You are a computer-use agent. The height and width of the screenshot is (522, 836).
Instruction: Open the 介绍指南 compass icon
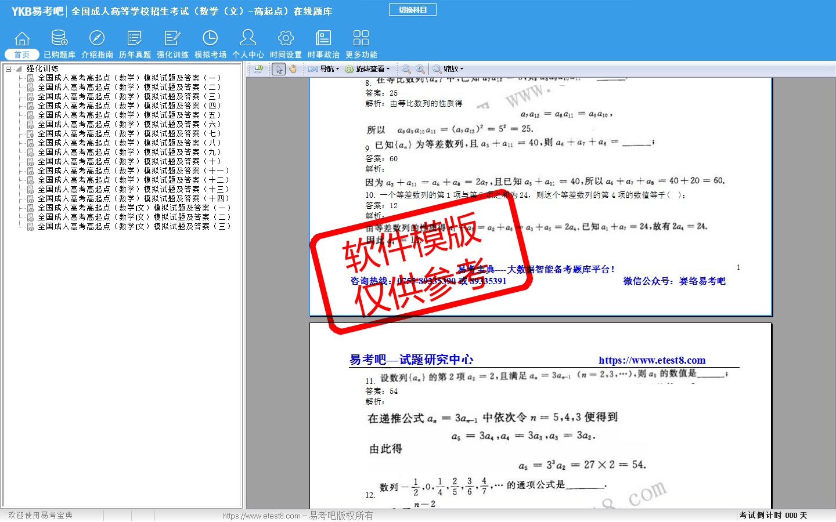click(x=97, y=38)
